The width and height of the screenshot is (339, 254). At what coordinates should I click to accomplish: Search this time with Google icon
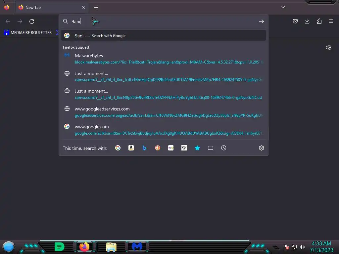click(x=118, y=148)
